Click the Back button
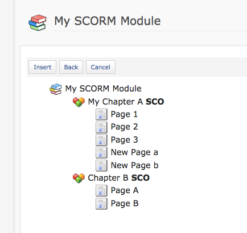This screenshot has width=247, height=233. [x=71, y=67]
